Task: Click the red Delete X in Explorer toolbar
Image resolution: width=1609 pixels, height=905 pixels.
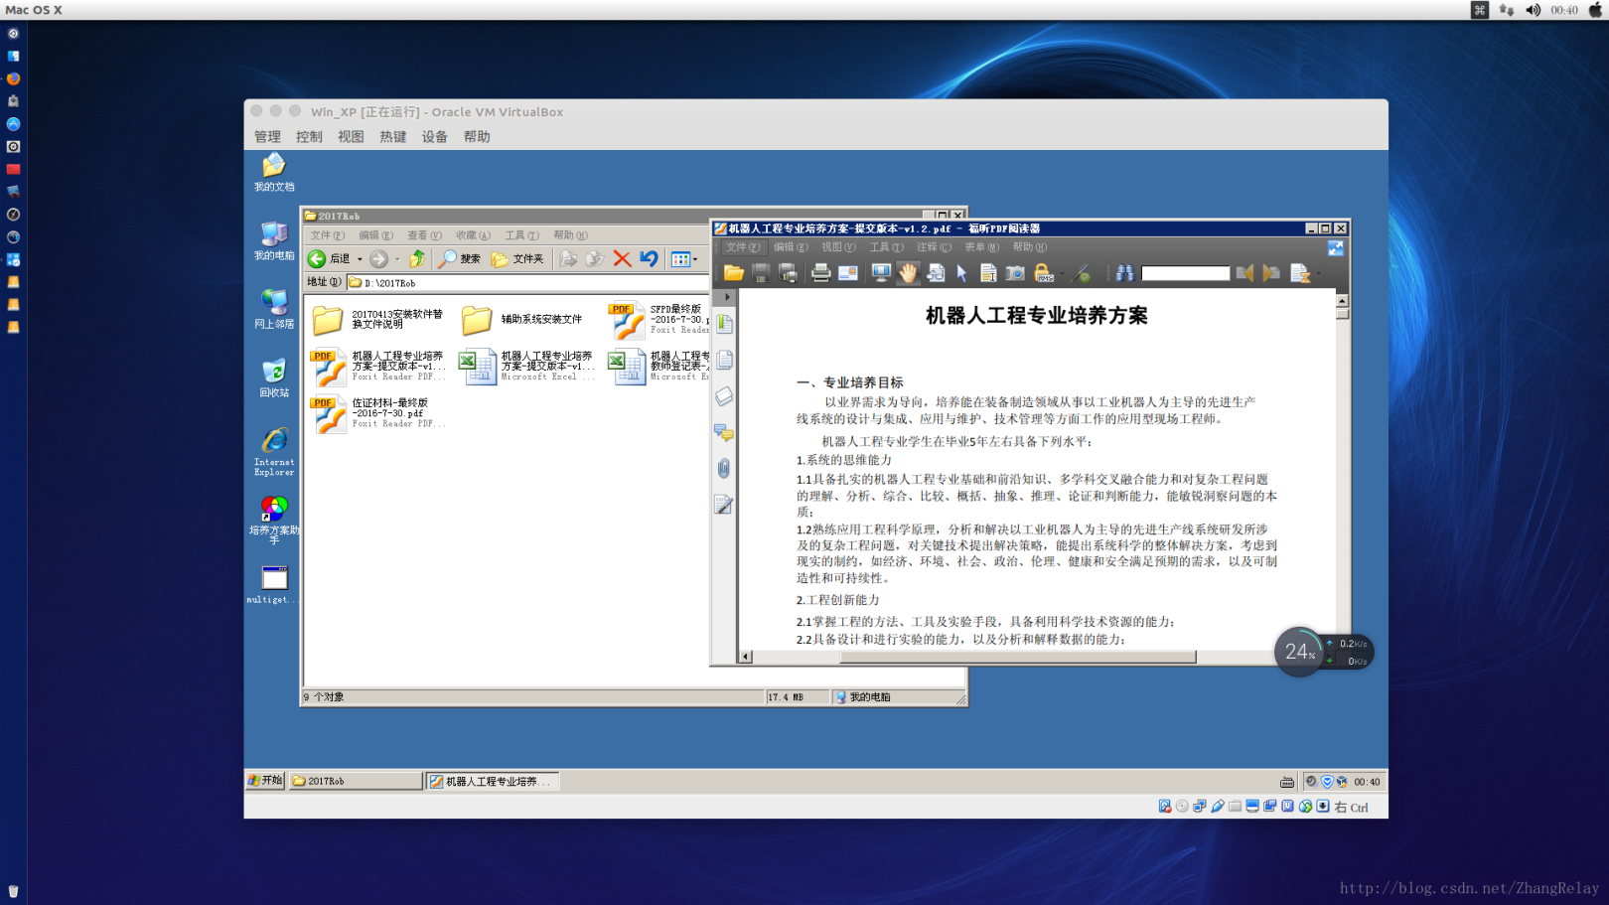Action: tap(622, 258)
